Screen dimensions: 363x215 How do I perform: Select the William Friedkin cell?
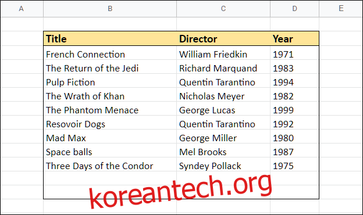[x=223, y=55]
